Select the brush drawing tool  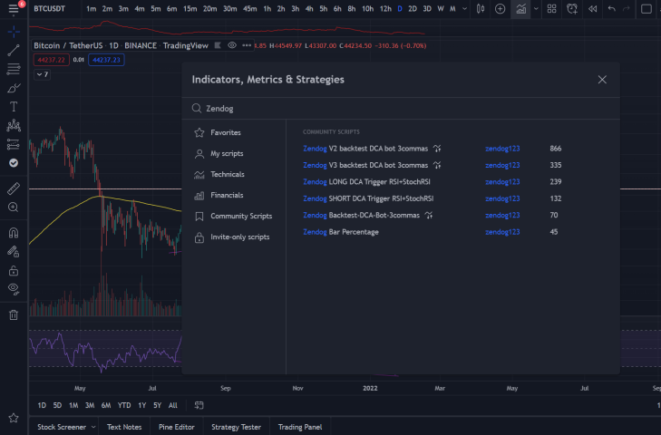tap(14, 88)
